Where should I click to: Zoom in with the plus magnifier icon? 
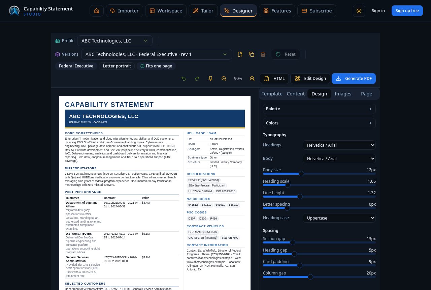coord(252,79)
